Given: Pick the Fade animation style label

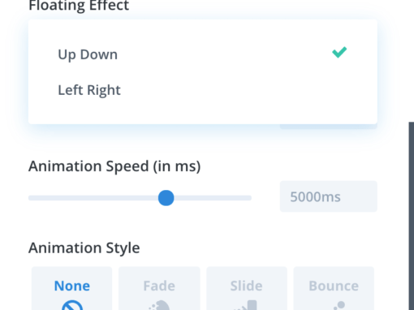Looking at the screenshot, I should pos(159,286).
